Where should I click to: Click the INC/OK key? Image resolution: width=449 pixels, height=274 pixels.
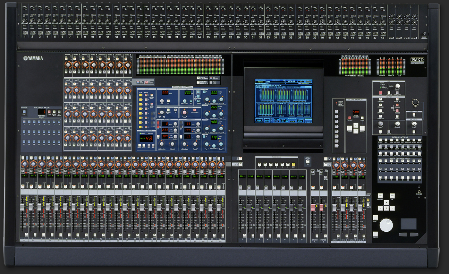(392, 196)
